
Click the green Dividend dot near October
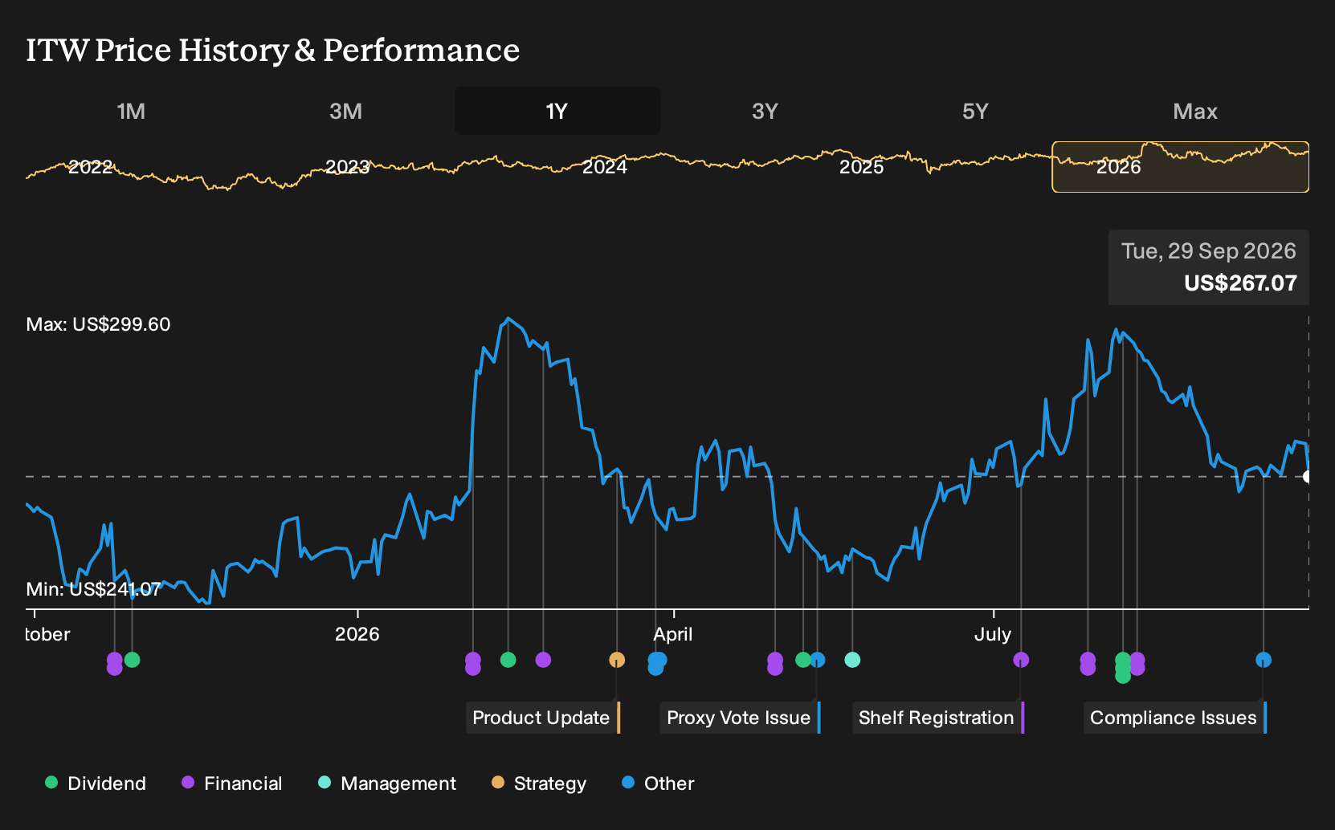pyautogui.click(x=133, y=660)
